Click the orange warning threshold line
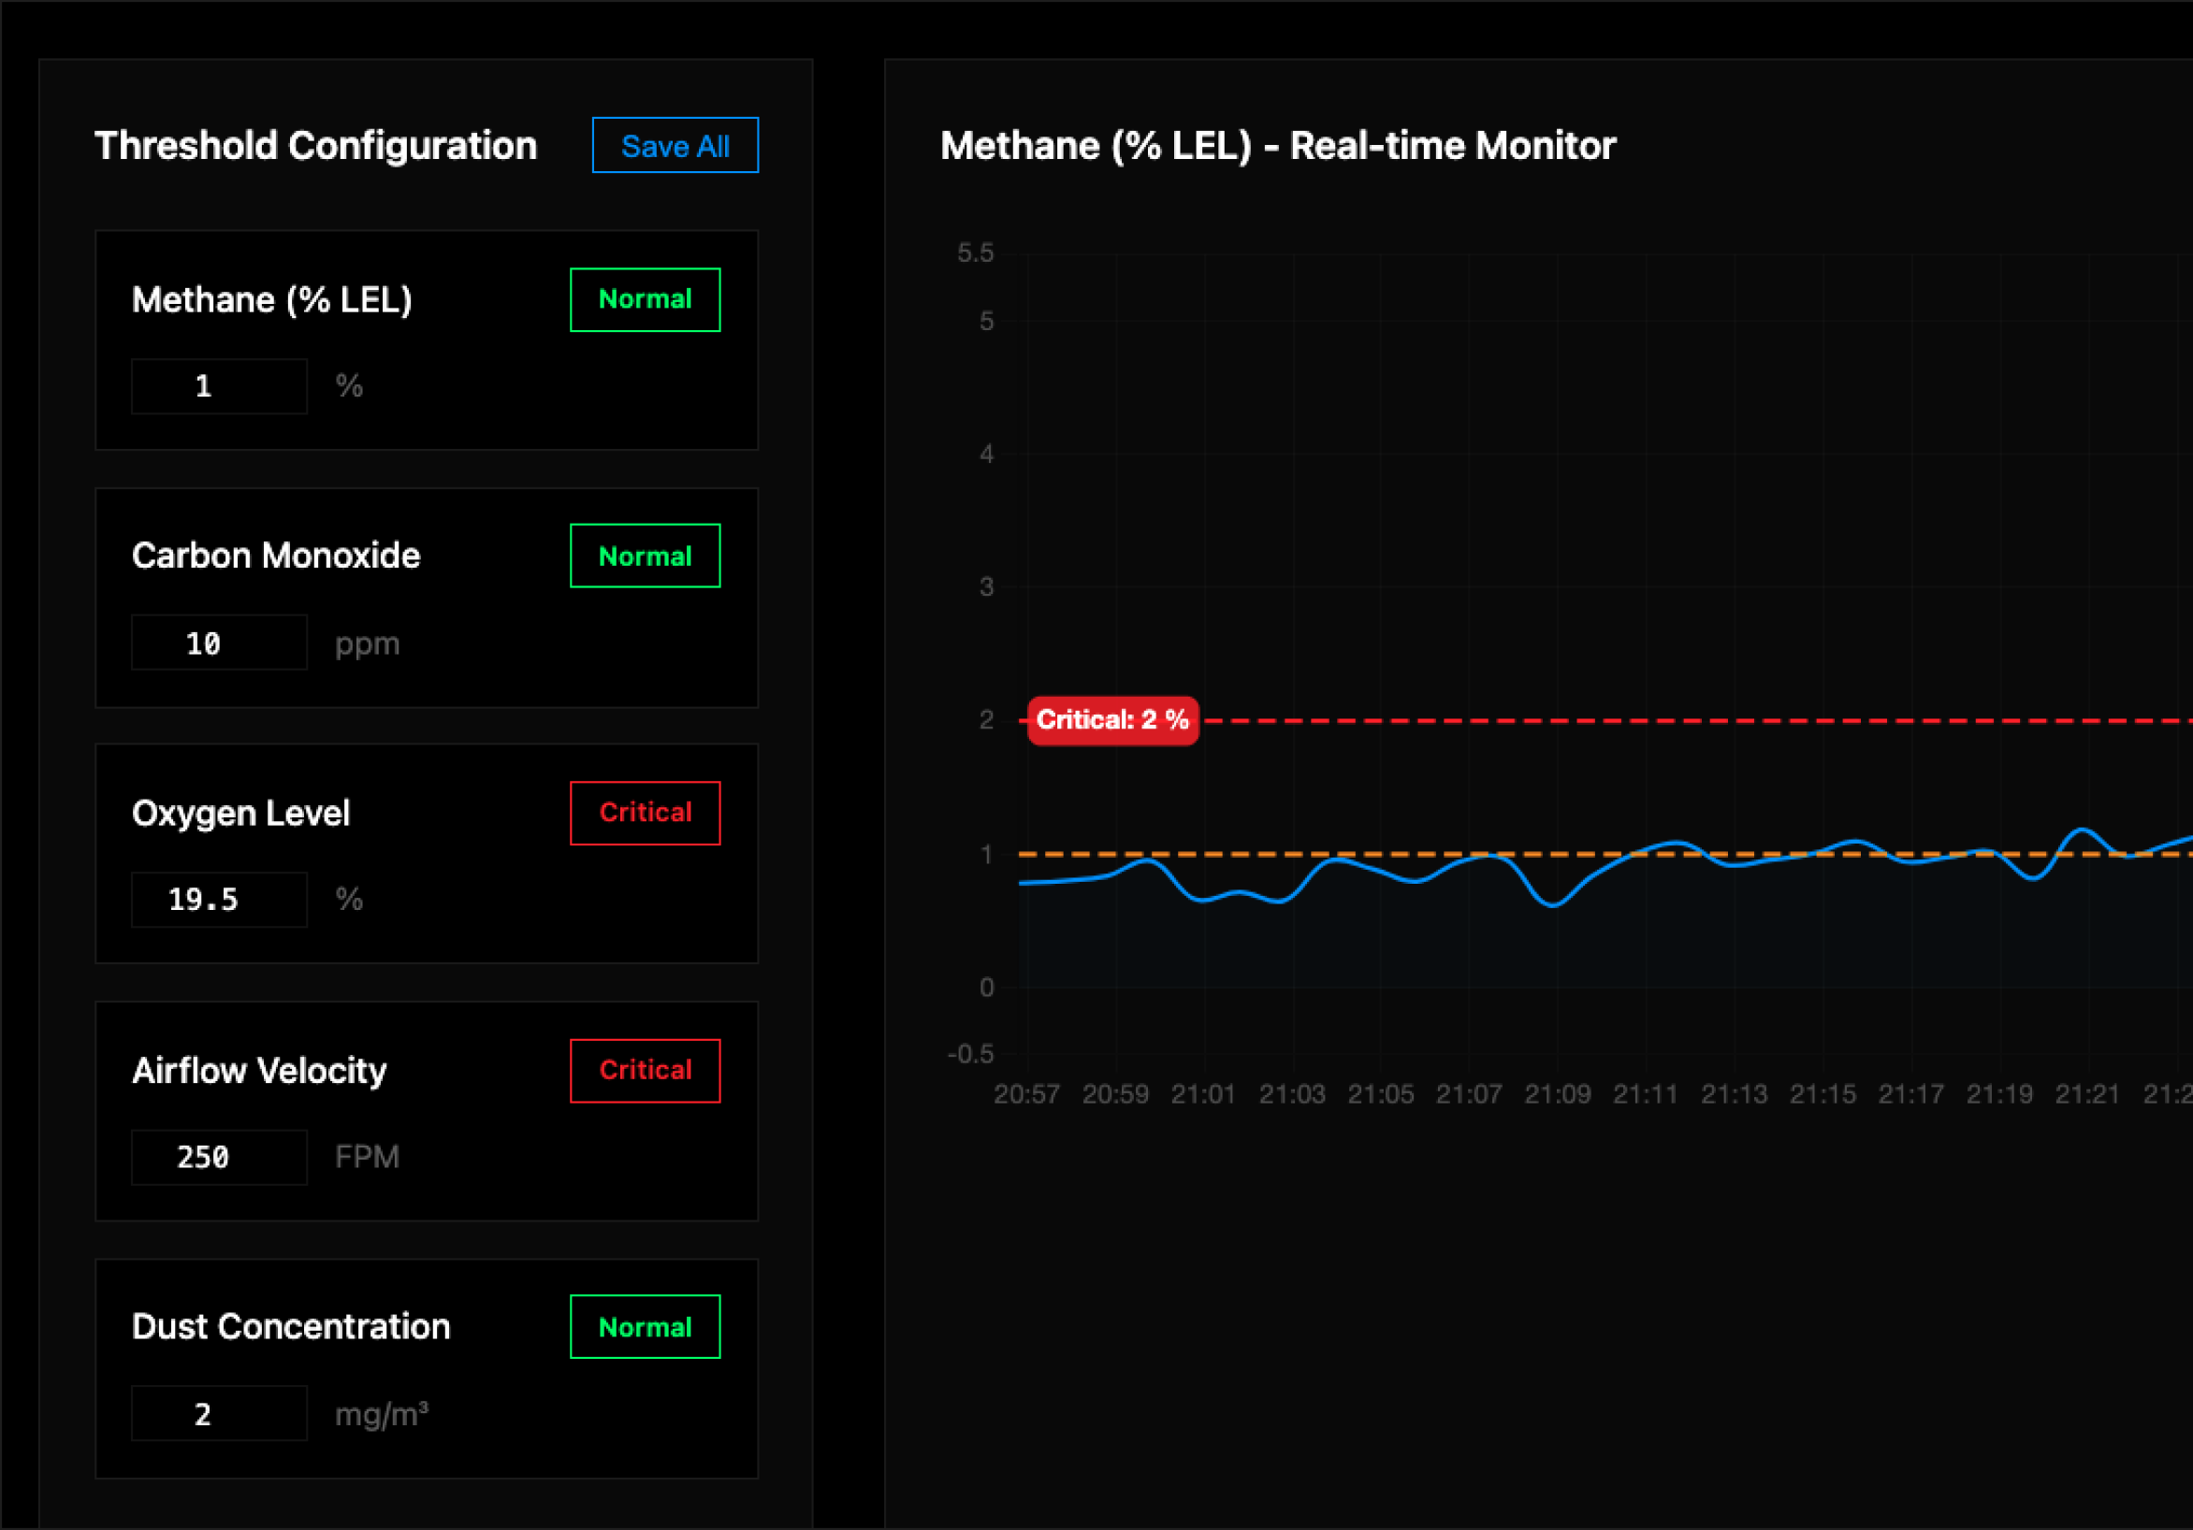2193x1530 pixels. point(1624,855)
